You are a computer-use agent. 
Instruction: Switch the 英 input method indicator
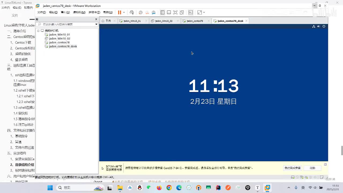303,188
